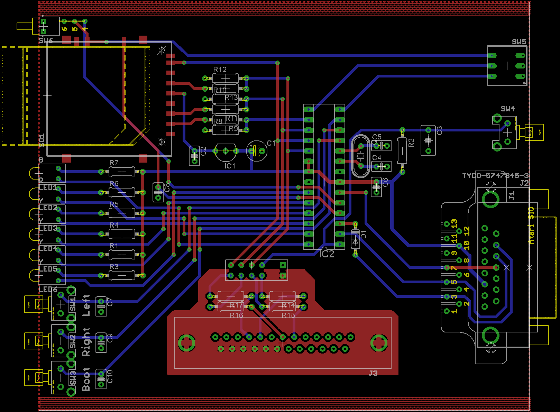Screen dimensions: 560x412
Task: Select the R16 resistor label
Action: pos(237,315)
